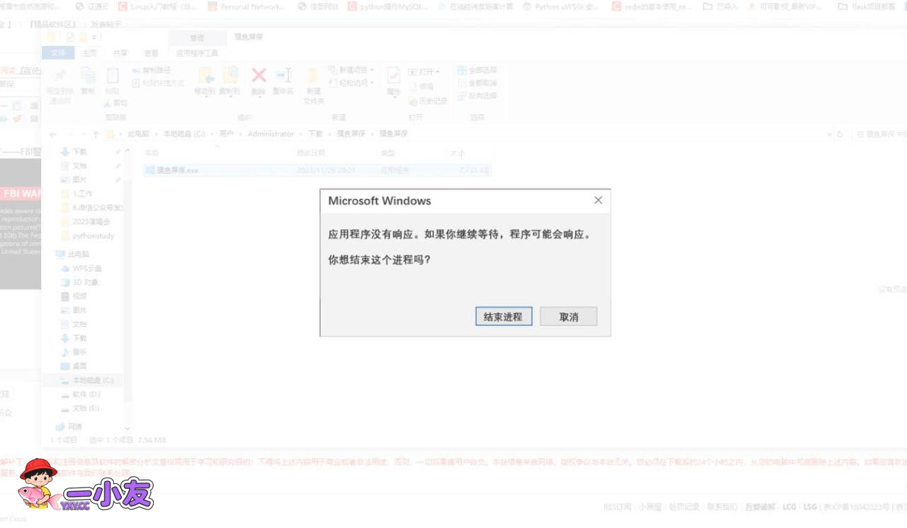The height and width of the screenshot is (528, 907).
Task: Click the 结束进程 (End process) button
Action: [503, 317]
